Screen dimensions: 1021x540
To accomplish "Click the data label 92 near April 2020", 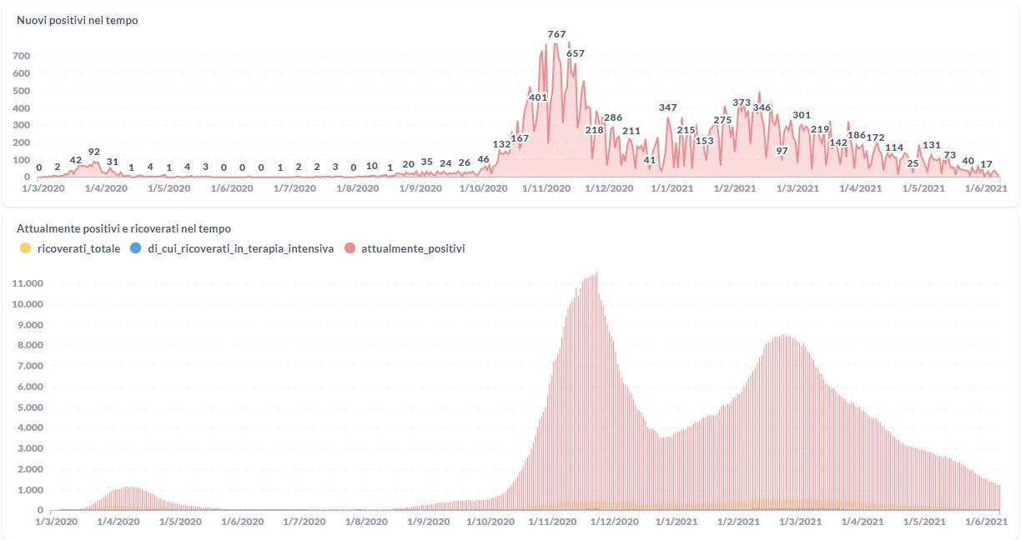I will click(x=94, y=152).
